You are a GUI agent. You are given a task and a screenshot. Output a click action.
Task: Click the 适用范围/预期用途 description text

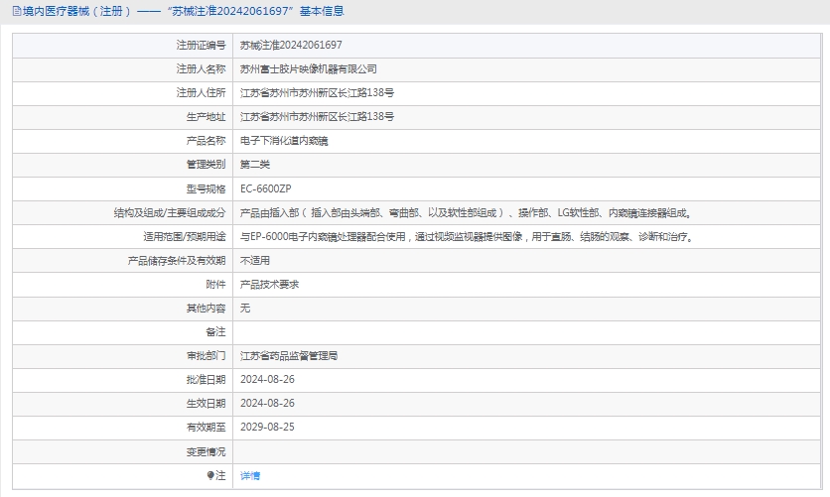coord(467,237)
